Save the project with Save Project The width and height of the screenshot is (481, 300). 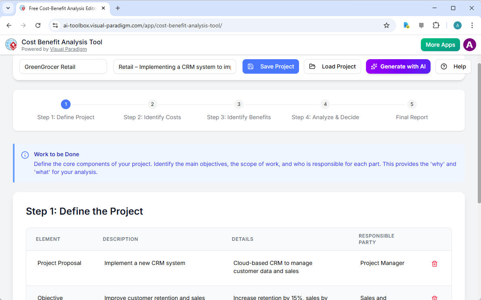271,66
